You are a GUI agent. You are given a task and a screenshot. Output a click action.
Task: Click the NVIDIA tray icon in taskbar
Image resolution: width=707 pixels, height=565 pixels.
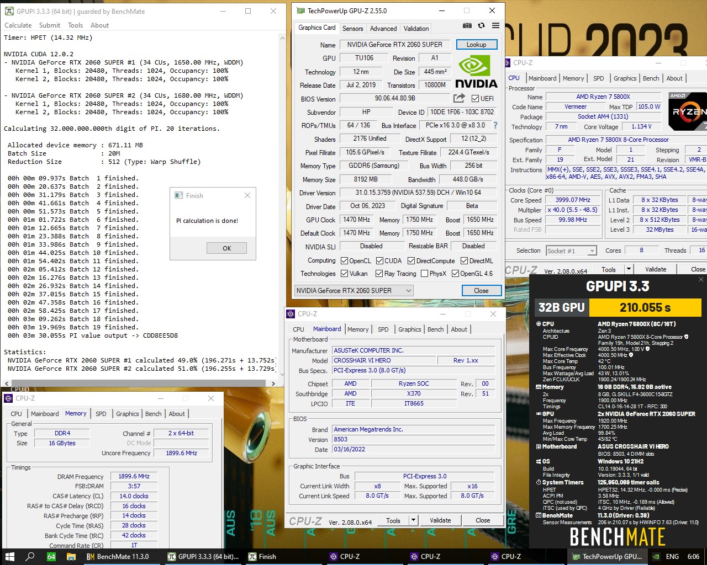tap(656, 557)
